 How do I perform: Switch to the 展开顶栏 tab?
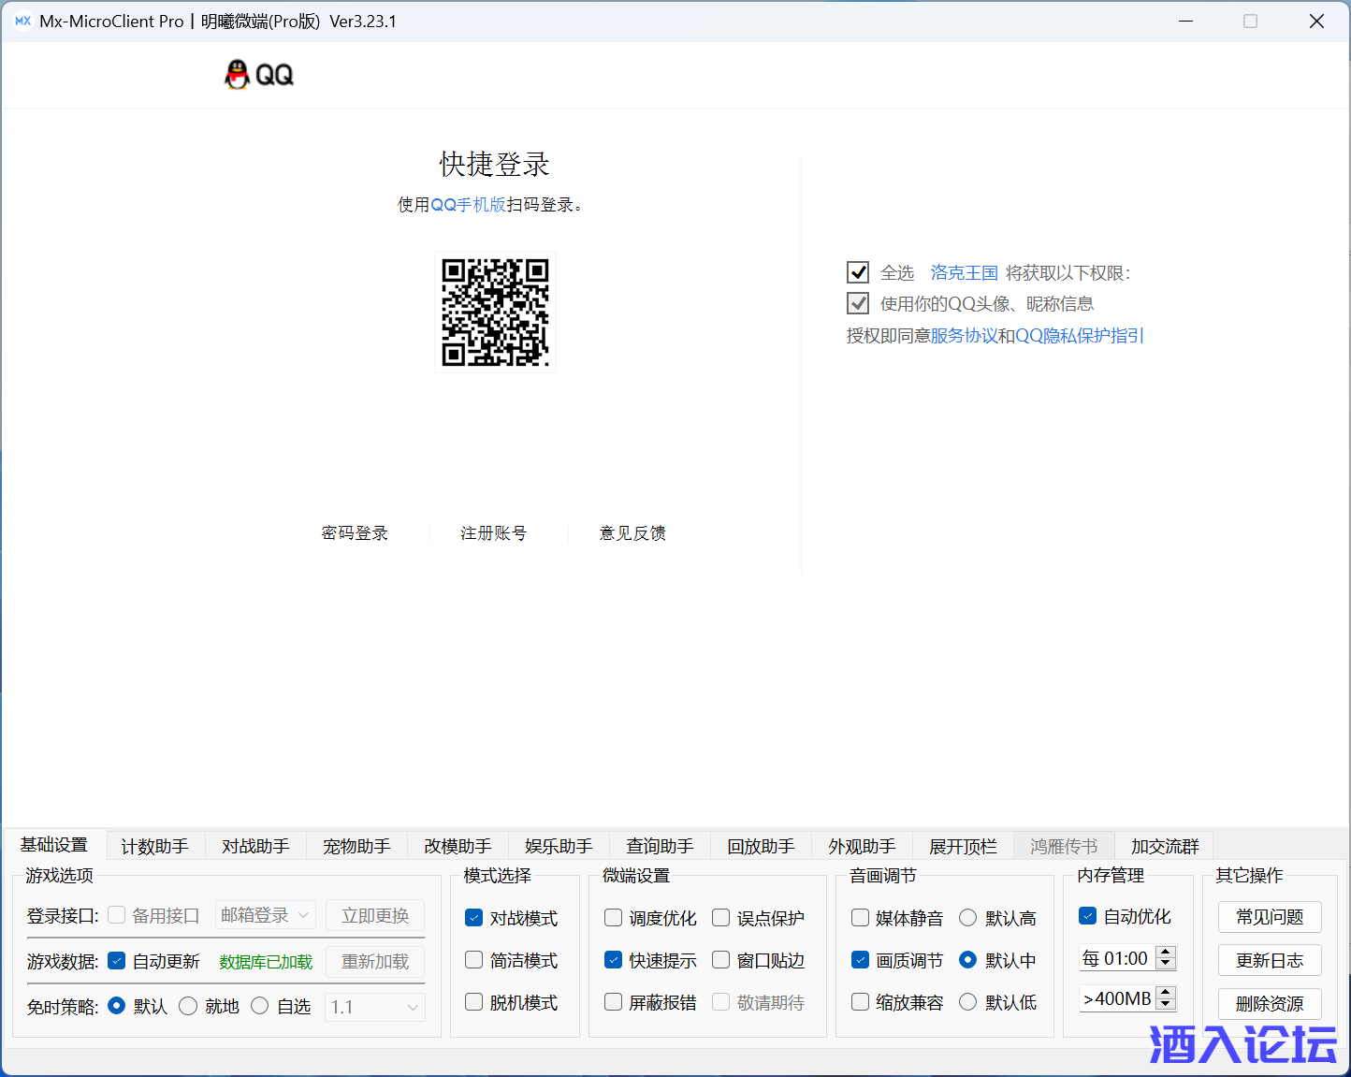[963, 846]
